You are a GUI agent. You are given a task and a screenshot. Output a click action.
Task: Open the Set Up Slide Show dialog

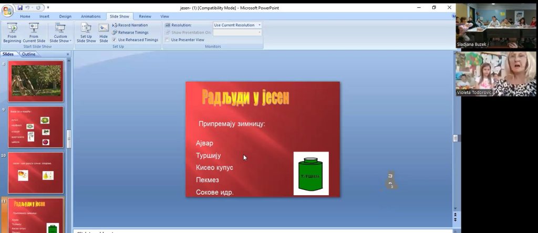tap(86, 32)
